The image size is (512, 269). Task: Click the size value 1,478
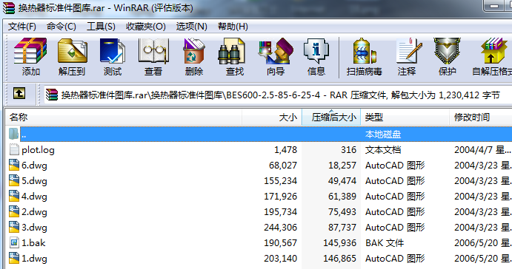tap(285, 150)
